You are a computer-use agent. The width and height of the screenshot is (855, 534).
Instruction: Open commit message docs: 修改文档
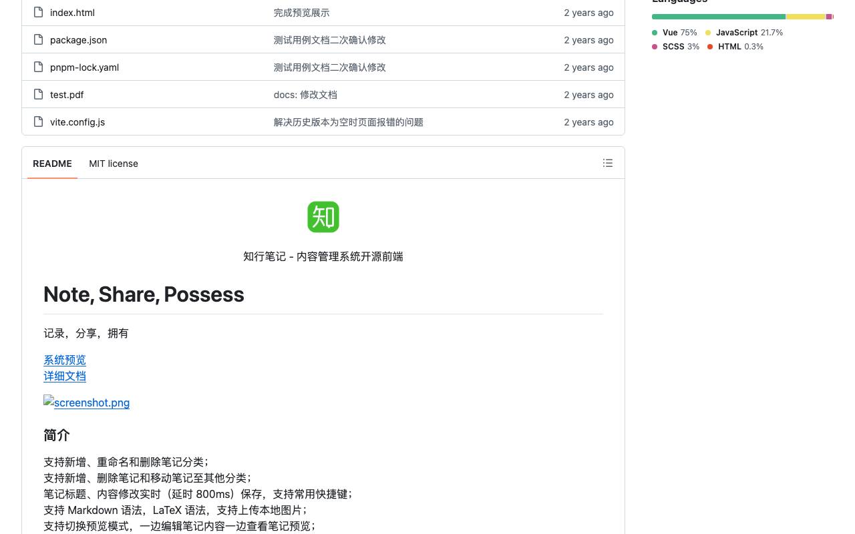[305, 95]
